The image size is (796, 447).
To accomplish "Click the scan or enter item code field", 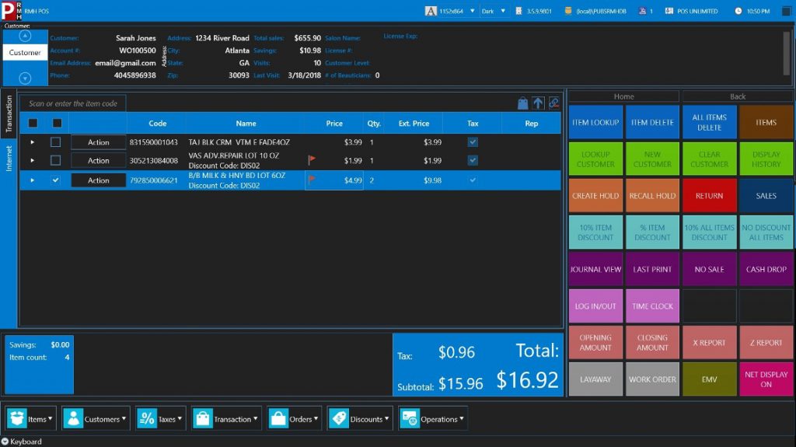I will click(73, 103).
